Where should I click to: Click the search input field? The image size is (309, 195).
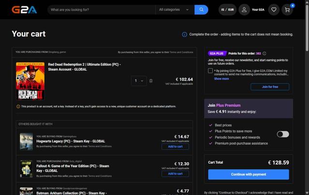[102, 10]
